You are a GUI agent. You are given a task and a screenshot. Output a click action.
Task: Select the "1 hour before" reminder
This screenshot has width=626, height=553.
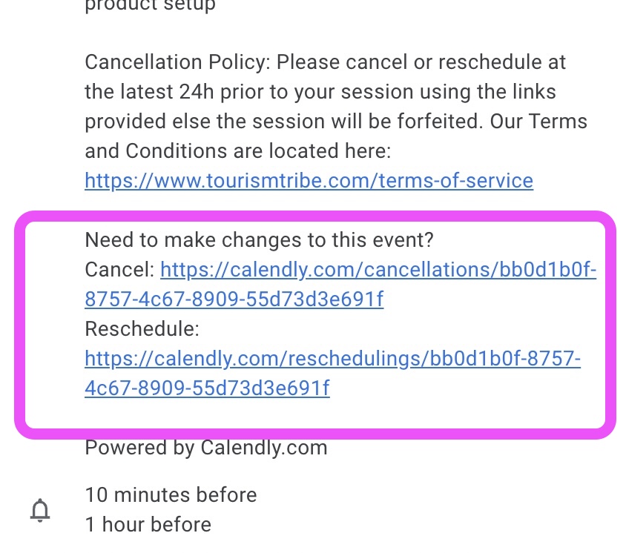(148, 525)
